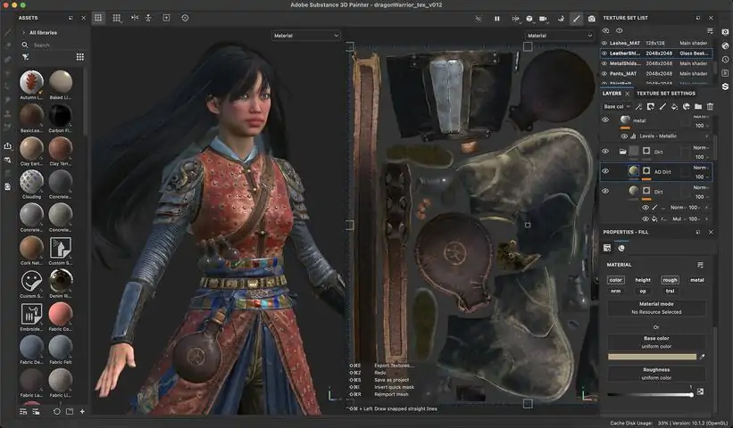Viewport: 733px width, 428px height.
Task: Hide the Dirt folder layer
Action: click(605, 152)
